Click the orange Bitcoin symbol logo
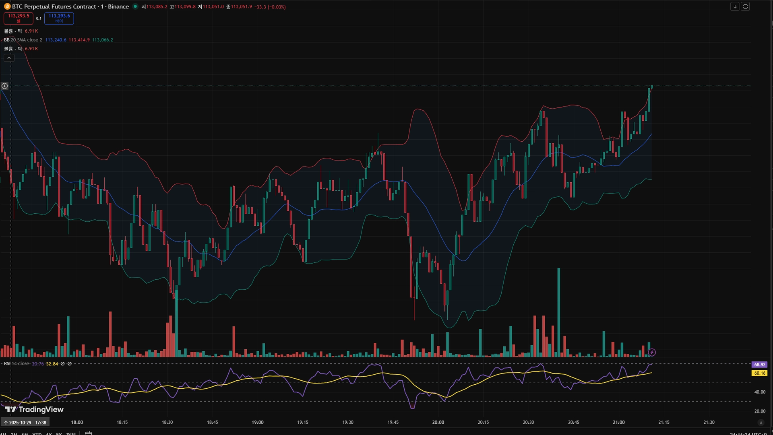Viewport: 773px width, 435px height. point(7,6)
